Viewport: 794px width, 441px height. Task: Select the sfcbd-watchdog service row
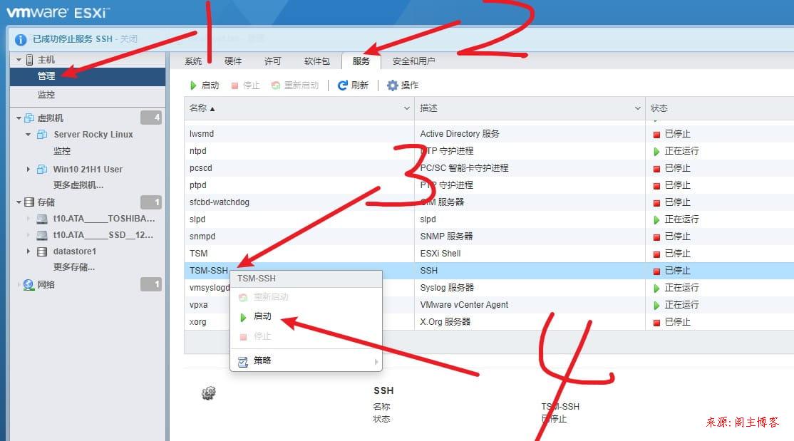(x=489, y=202)
